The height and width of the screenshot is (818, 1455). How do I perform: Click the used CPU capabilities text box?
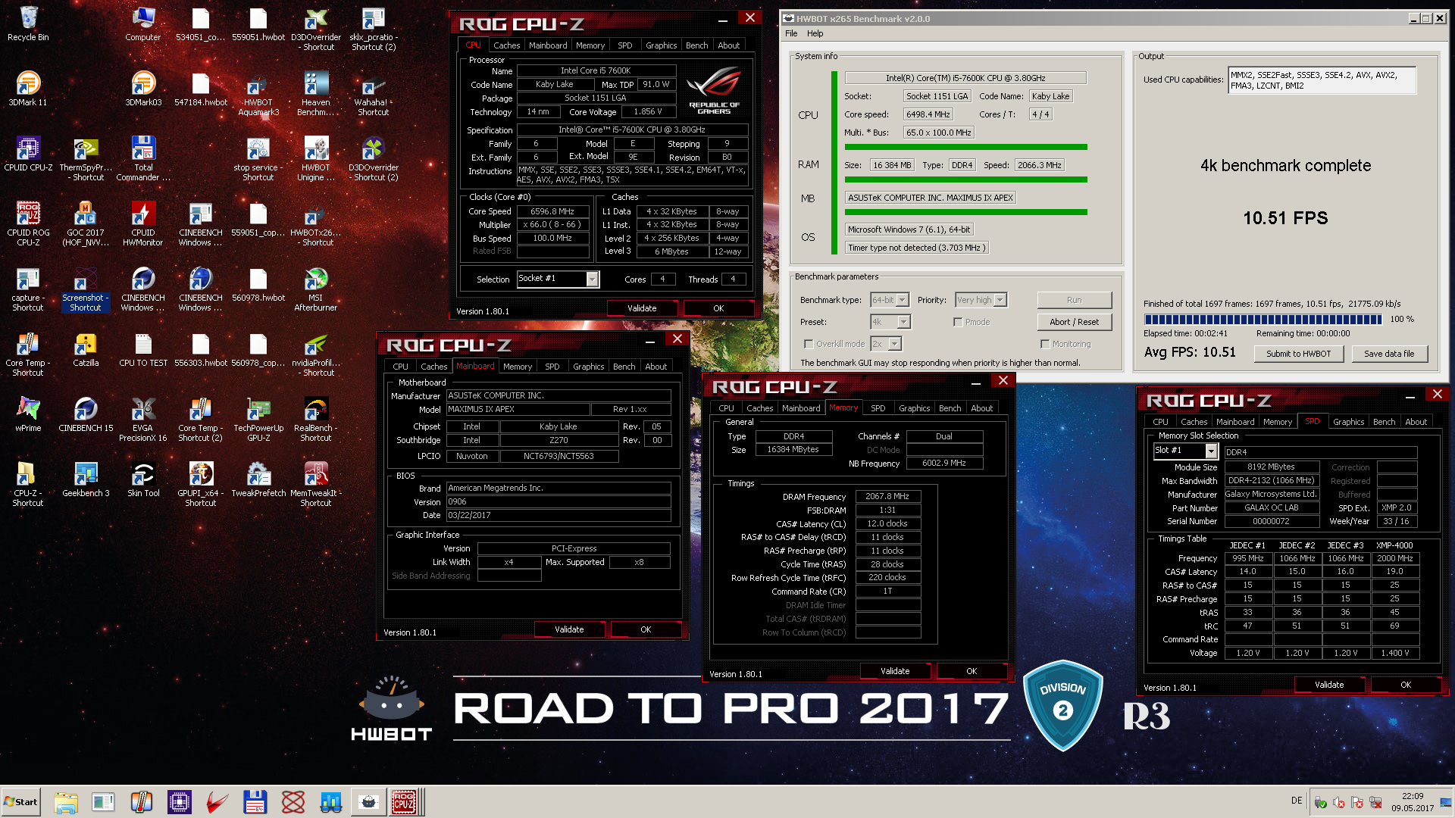(x=1322, y=80)
